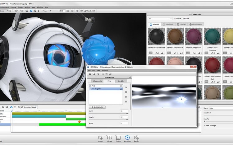Delete the selected pin with trash icon
Viewport: 233px width, 146px height.
pos(126,92)
